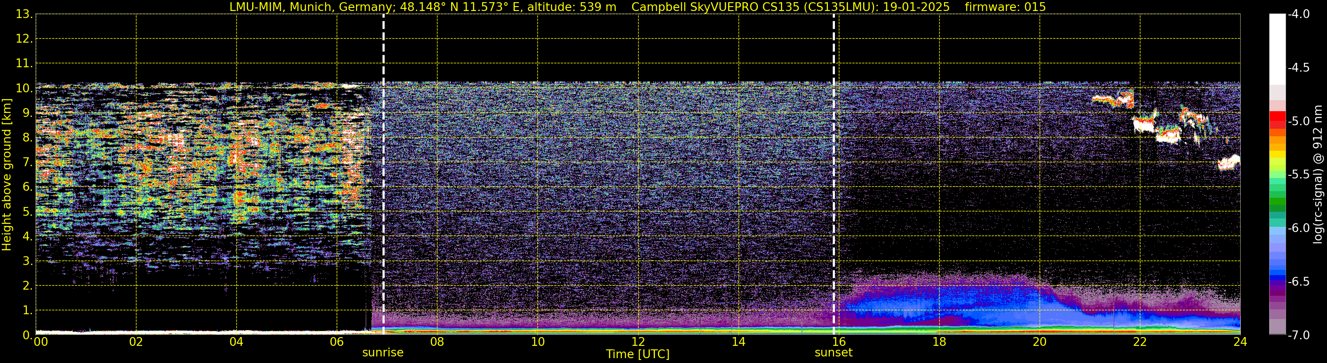This screenshot has height=363, width=1327.
Task: Click the x-axis tick label '16'
Action: [x=838, y=342]
